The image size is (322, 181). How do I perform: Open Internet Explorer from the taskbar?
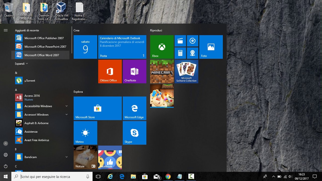110,176
